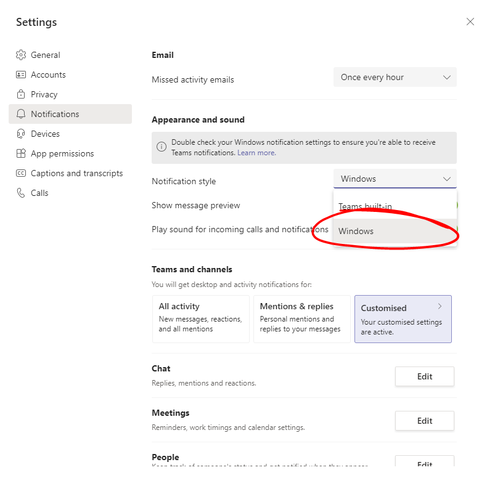Select the All activity card
487x486 pixels.
pos(200,318)
